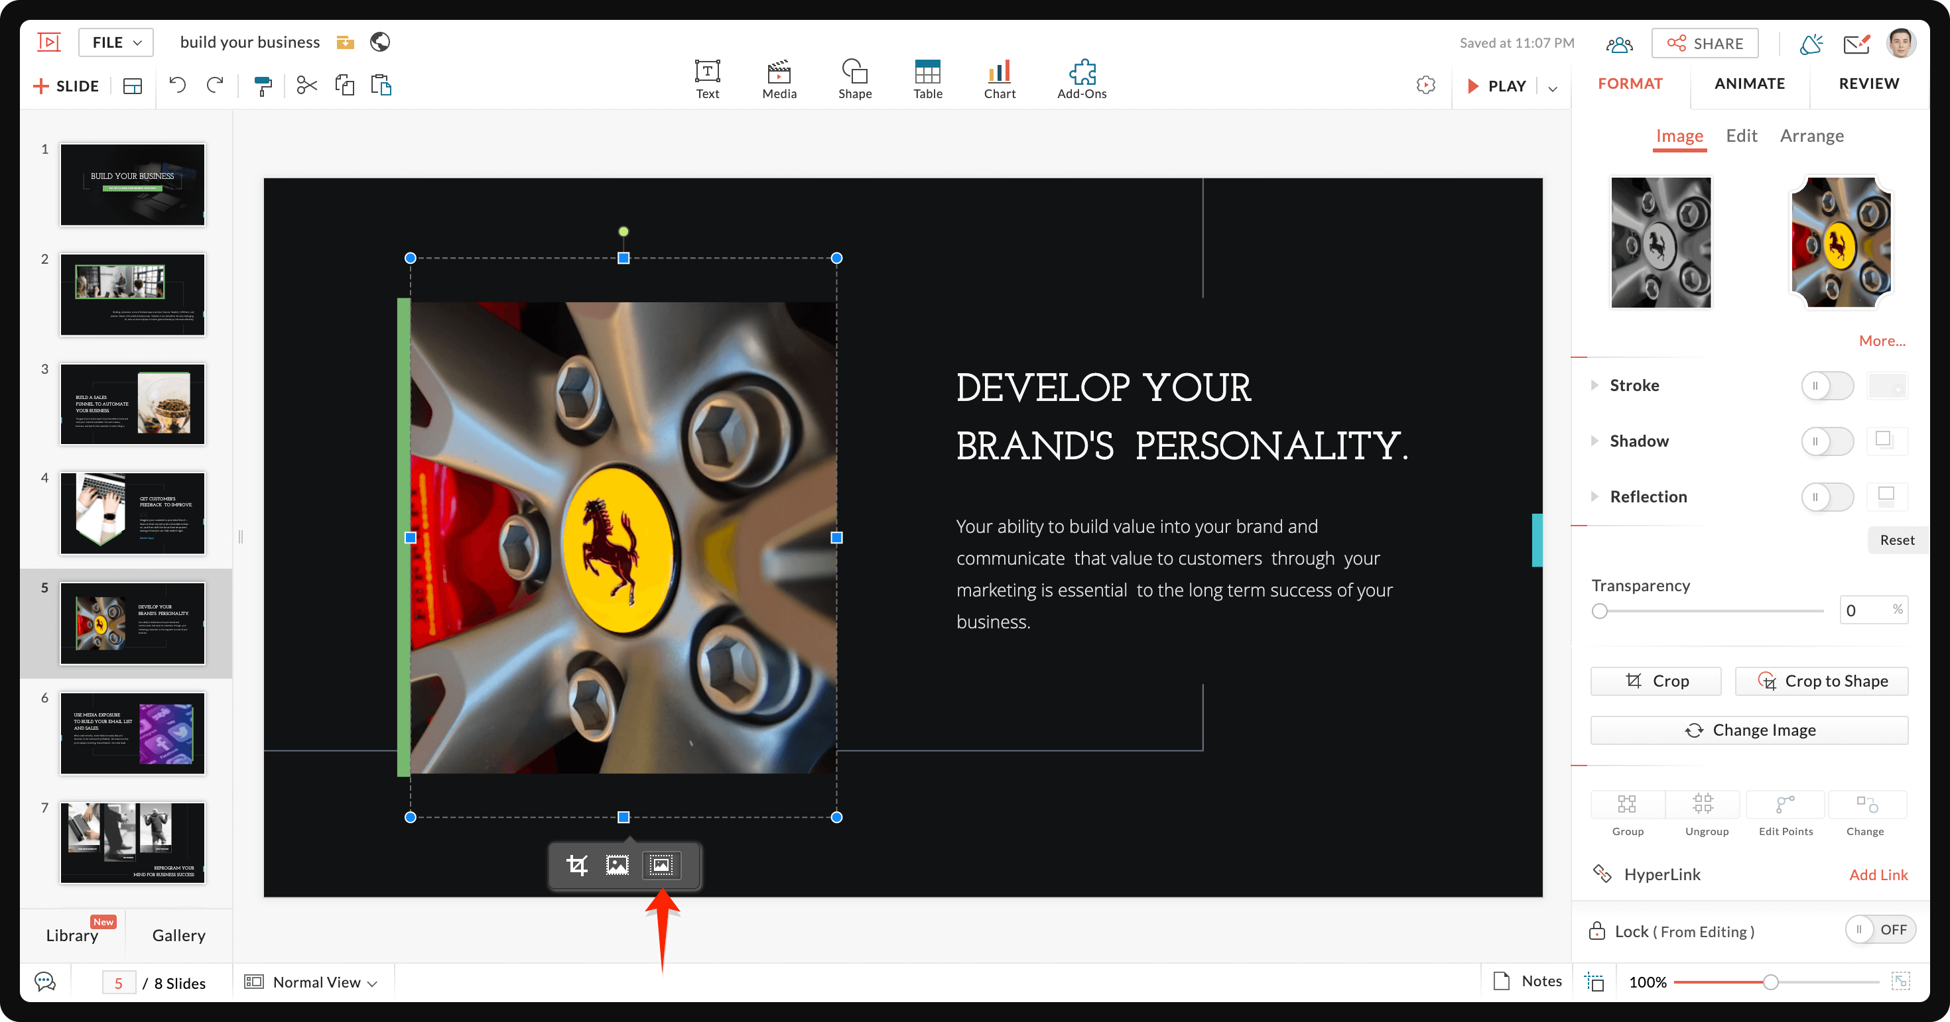Click the Table insert icon
Screen dimensions: 1950x1022
pyautogui.click(x=927, y=79)
